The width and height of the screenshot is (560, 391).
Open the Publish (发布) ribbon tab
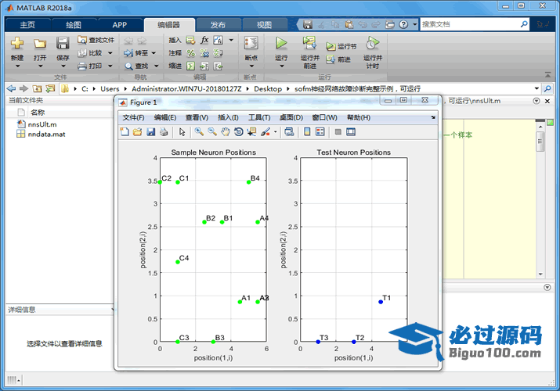(218, 24)
